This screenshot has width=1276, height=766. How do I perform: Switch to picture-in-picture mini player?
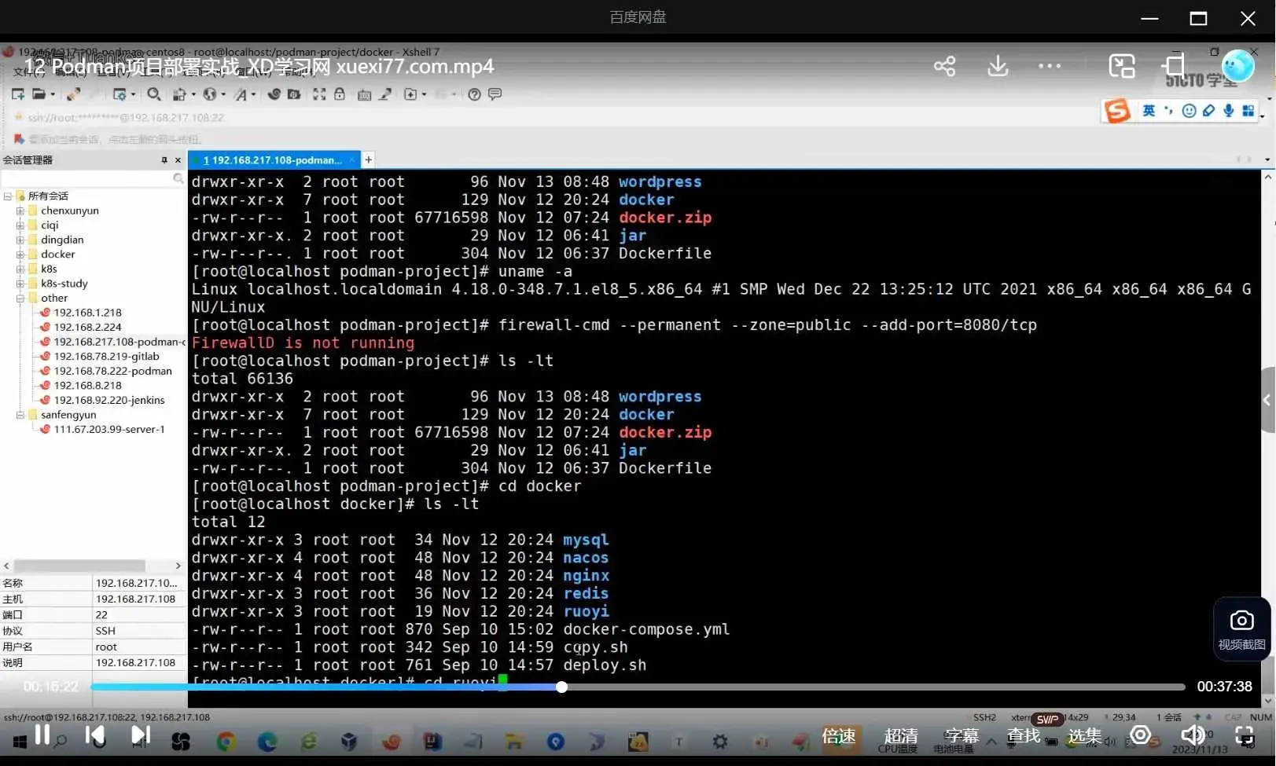coord(1122,67)
